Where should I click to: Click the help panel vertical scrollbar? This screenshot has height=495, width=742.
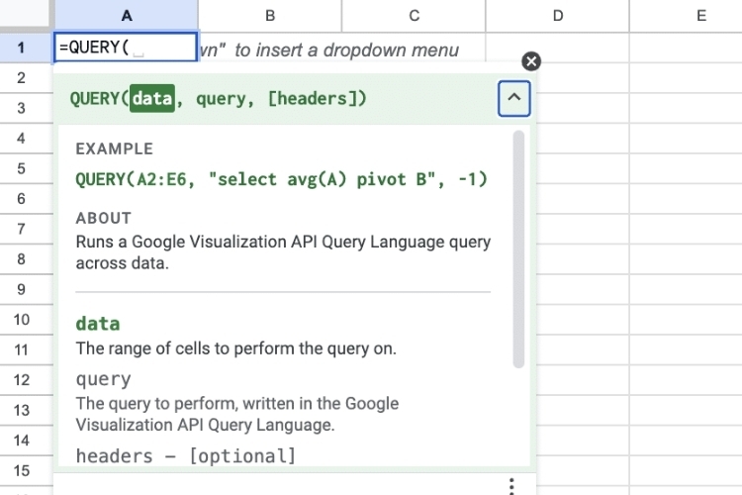[x=518, y=249]
